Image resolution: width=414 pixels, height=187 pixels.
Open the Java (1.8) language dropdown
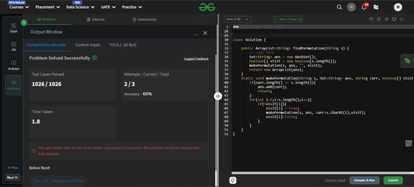click(x=238, y=19)
